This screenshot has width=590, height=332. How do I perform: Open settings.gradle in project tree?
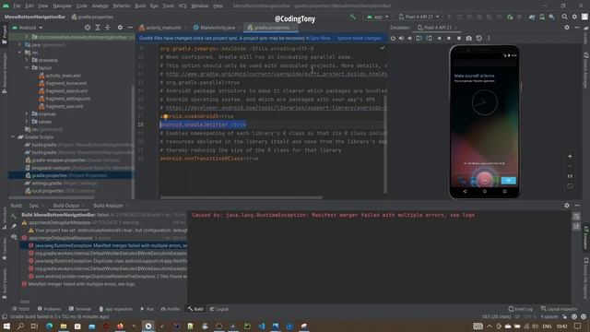click(x=62, y=183)
